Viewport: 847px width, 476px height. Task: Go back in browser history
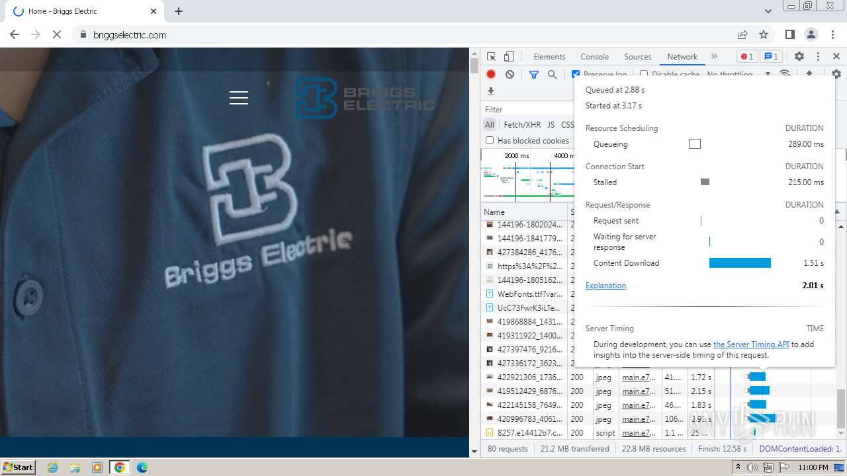tap(15, 34)
